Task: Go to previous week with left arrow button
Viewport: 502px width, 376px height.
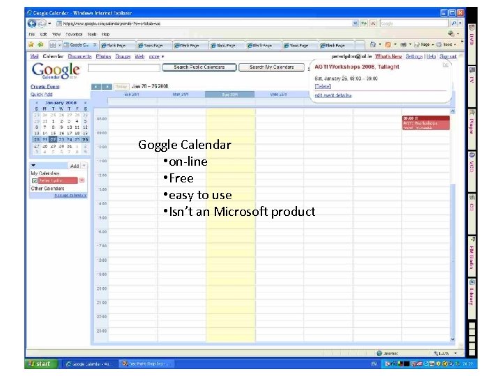Action: point(96,86)
